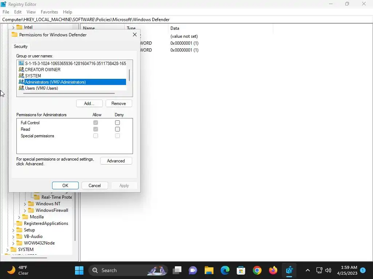The width and height of the screenshot is (373, 279).
Task: Toggle Allow checkbox for Read
Action: click(x=96, y=129)
